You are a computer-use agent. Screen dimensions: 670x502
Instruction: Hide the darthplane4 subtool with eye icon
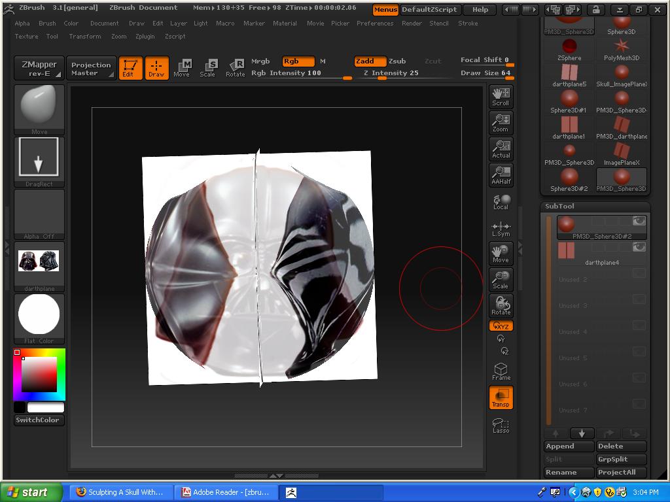[x=639, y=247]
